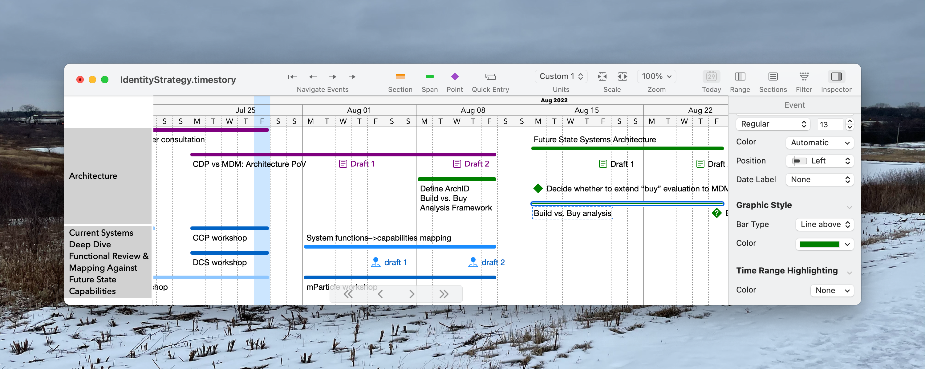Open the Range tool in the toolbar
Screen dimensions: 925x369
[x=740, y=77]
